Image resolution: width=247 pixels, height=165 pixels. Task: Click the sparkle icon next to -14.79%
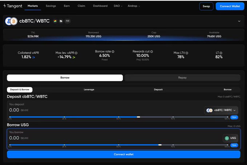click(x=74, y=57)
